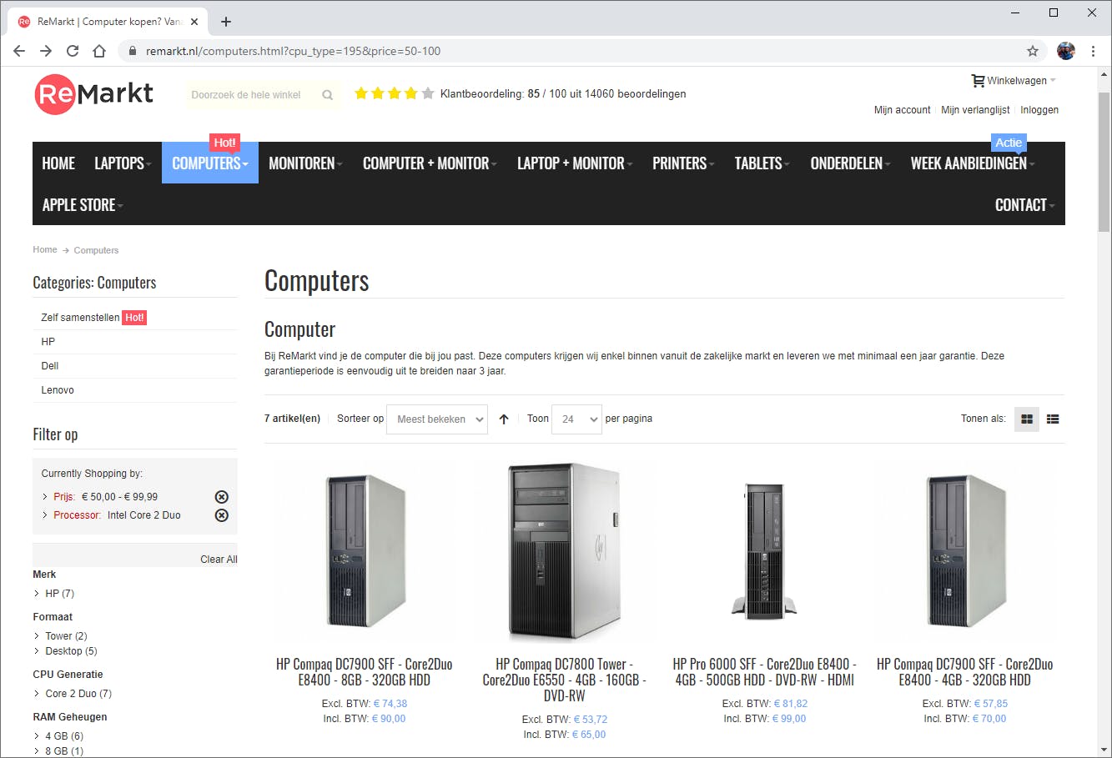Filter by 4 GB RAM
This screenshot has height=758, width=1112.
tap(64, 736)
